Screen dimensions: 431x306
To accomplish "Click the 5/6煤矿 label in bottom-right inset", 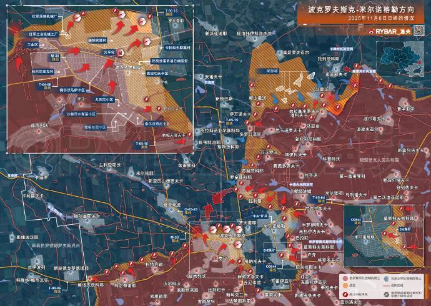I will click(405, 229).
